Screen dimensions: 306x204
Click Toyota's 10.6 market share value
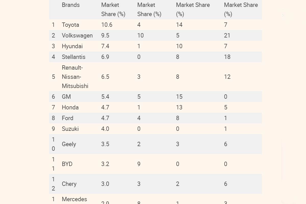[107, 25]
